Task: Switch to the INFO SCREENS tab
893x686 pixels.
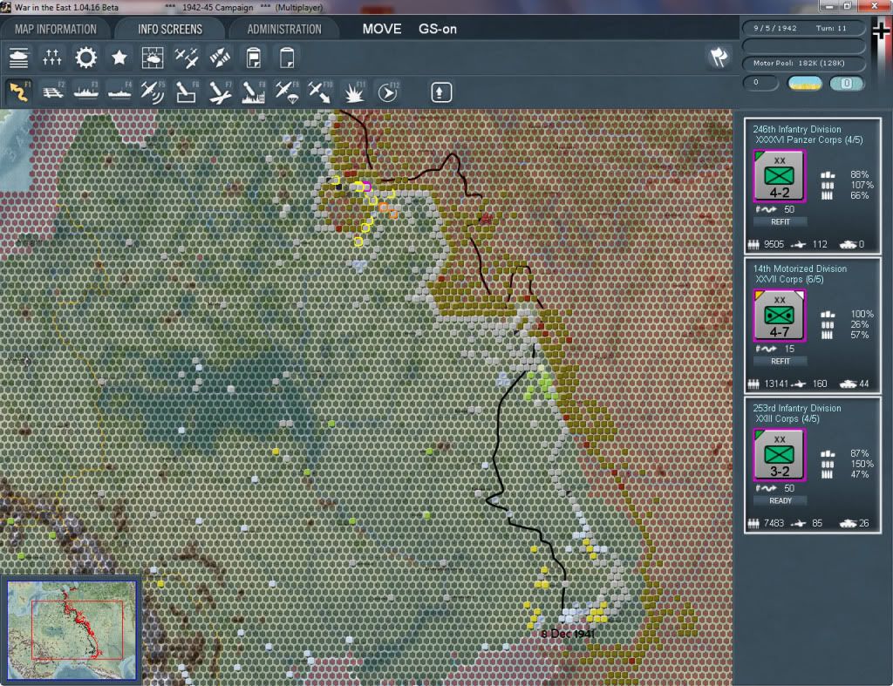Action: click(170, 29)
